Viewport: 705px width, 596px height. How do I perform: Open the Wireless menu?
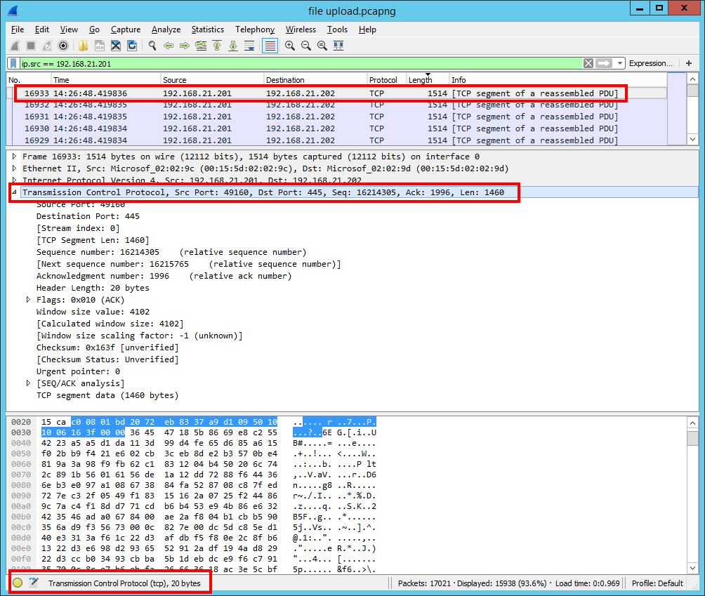(x=301, y=29)
